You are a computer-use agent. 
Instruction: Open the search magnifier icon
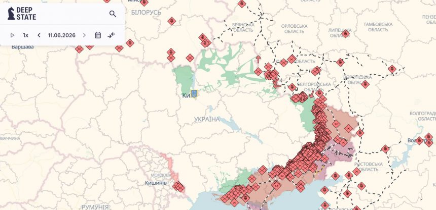(x=113, y=14)
